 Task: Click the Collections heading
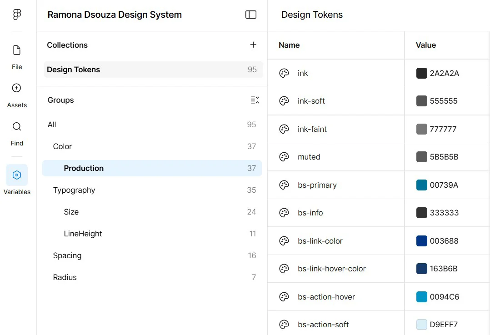coord(67,45)
